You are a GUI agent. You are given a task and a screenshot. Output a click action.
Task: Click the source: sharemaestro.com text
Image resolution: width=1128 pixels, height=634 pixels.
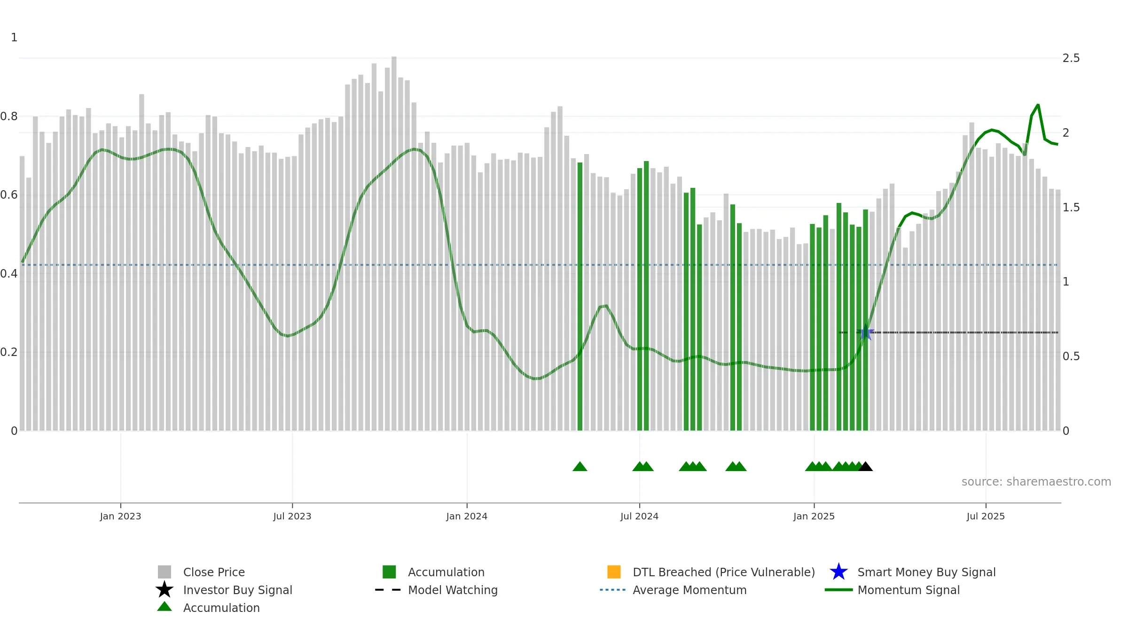coord(1036,482)
